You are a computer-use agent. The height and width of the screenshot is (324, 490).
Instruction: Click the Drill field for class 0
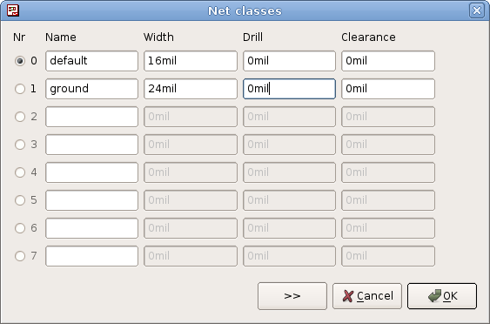tap(289, 61)
